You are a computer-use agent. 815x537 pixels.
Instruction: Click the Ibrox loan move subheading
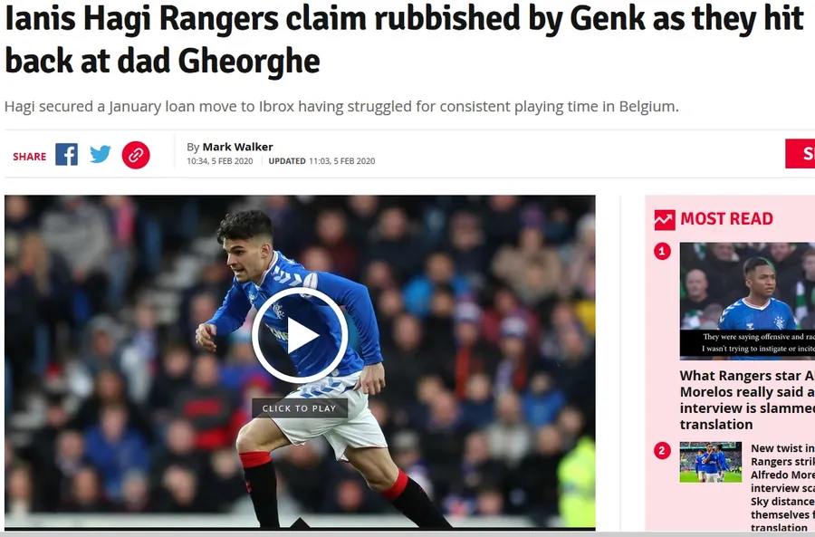pos(341,107)
